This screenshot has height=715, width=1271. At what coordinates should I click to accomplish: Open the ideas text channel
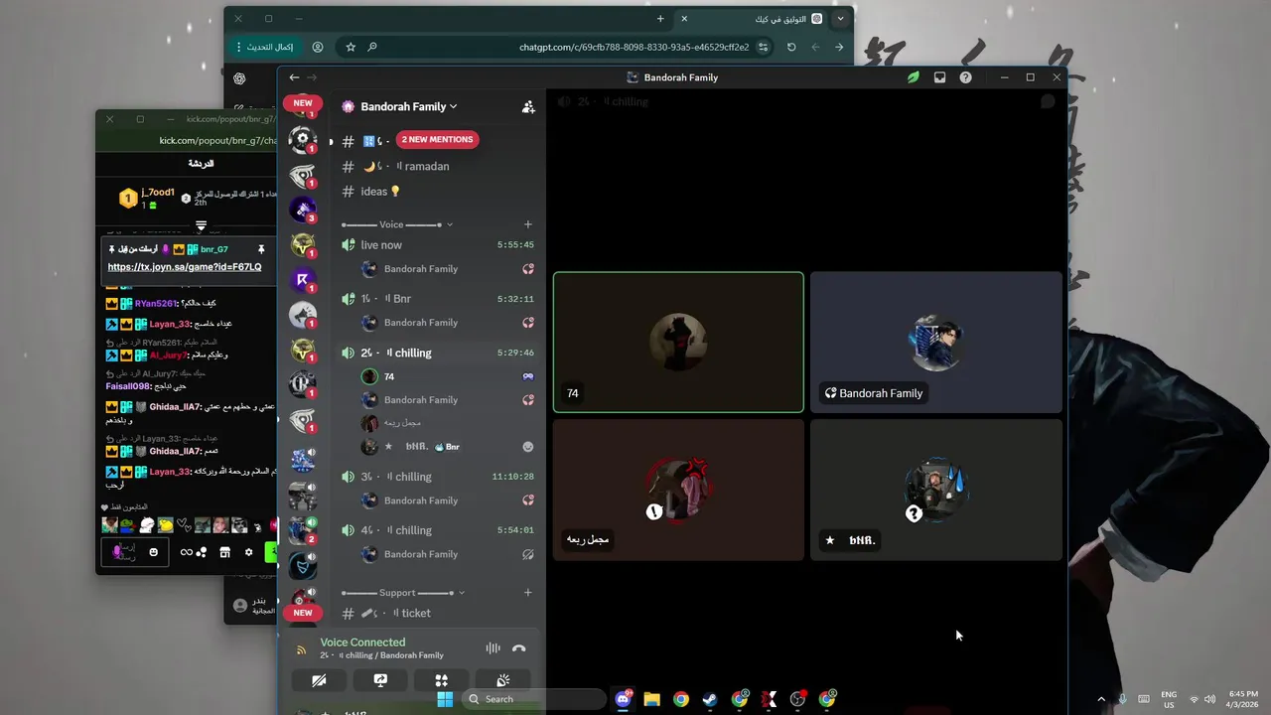coord(439,192)
